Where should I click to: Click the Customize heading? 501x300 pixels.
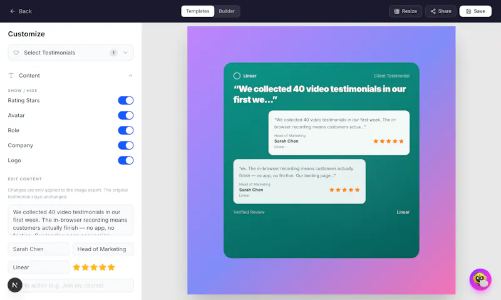click(26, 34)
